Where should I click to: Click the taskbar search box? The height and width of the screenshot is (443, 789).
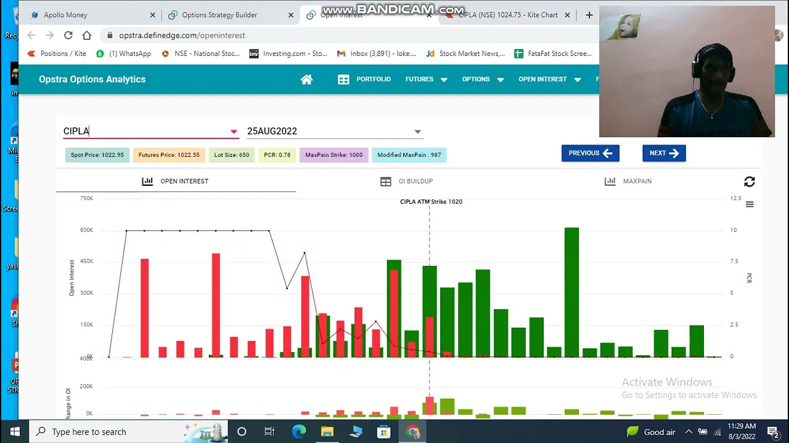tap(128, 431)
